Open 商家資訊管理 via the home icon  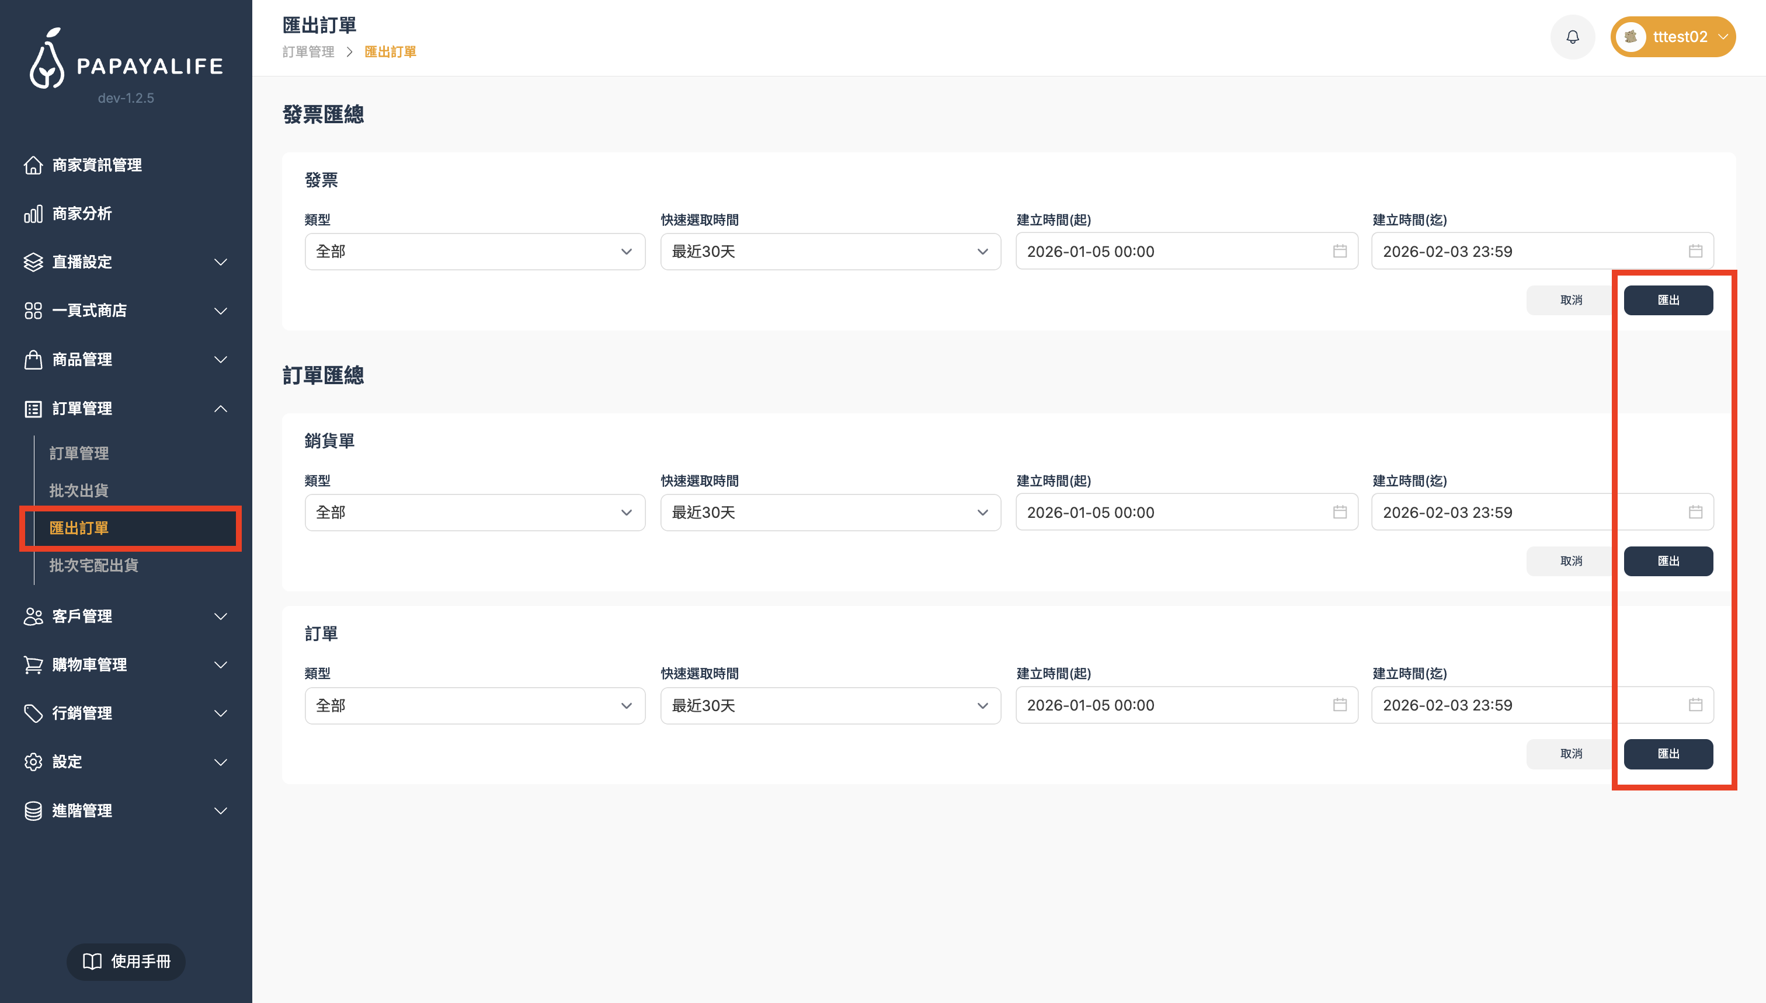pos(33,165)
